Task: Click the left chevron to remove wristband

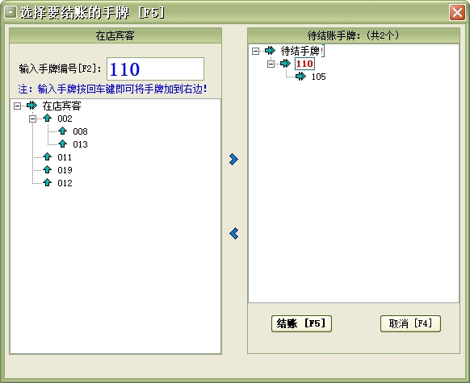Action: pos(234,233)
